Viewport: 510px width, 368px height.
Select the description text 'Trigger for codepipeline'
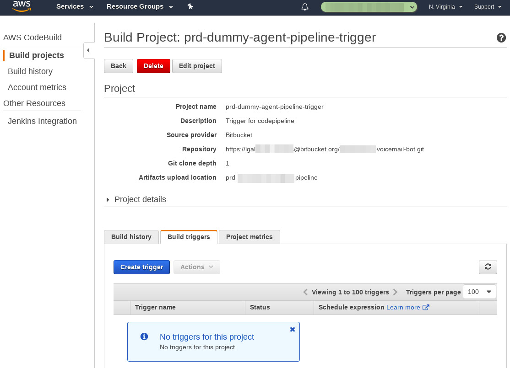260,121
